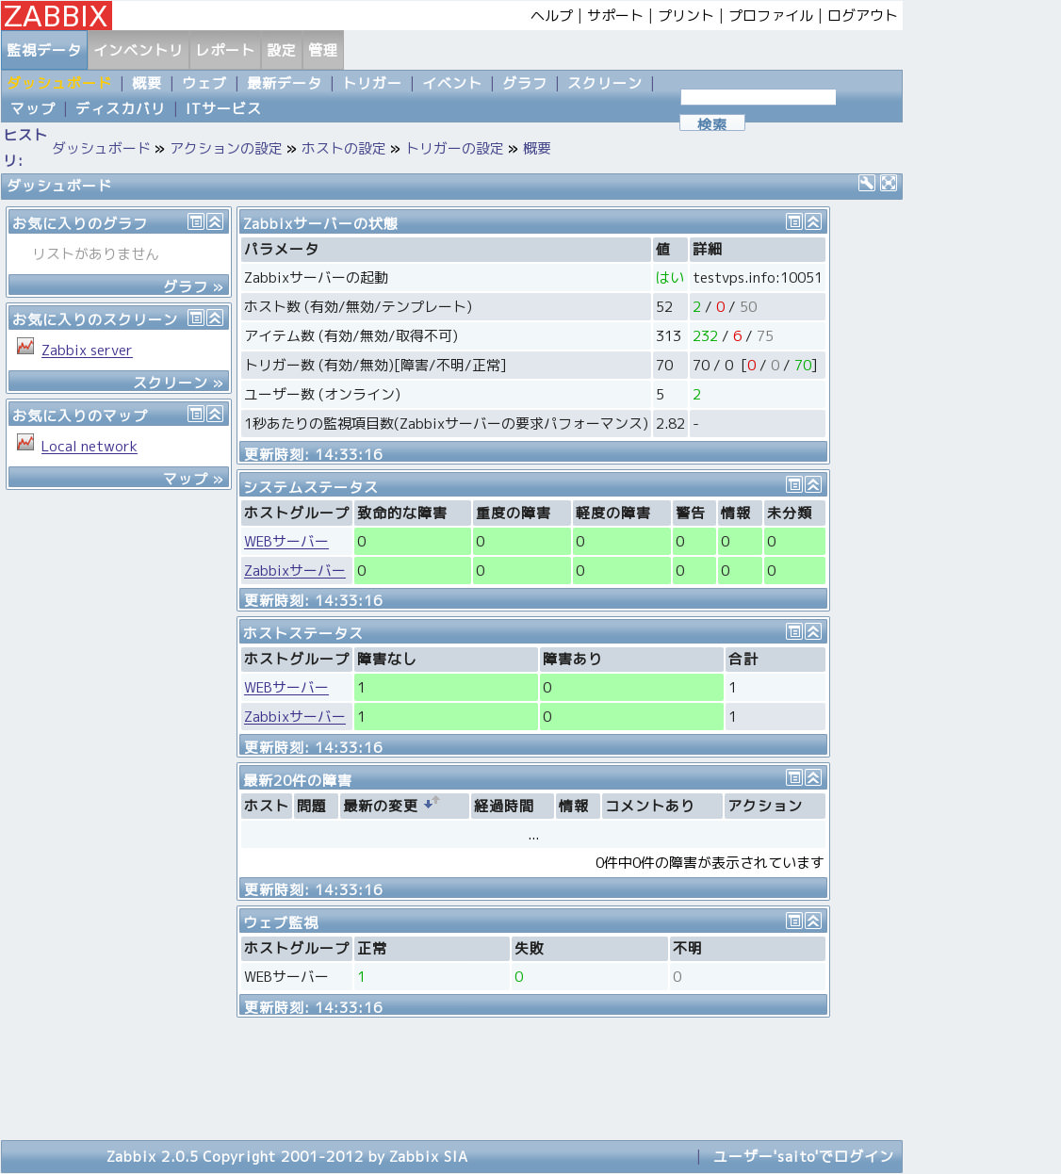Image resolution: width=1061 pixels, height=1174 pixels.
Task: Collapse the お気に入りのスクリーン widget
Action: [215, 318]
